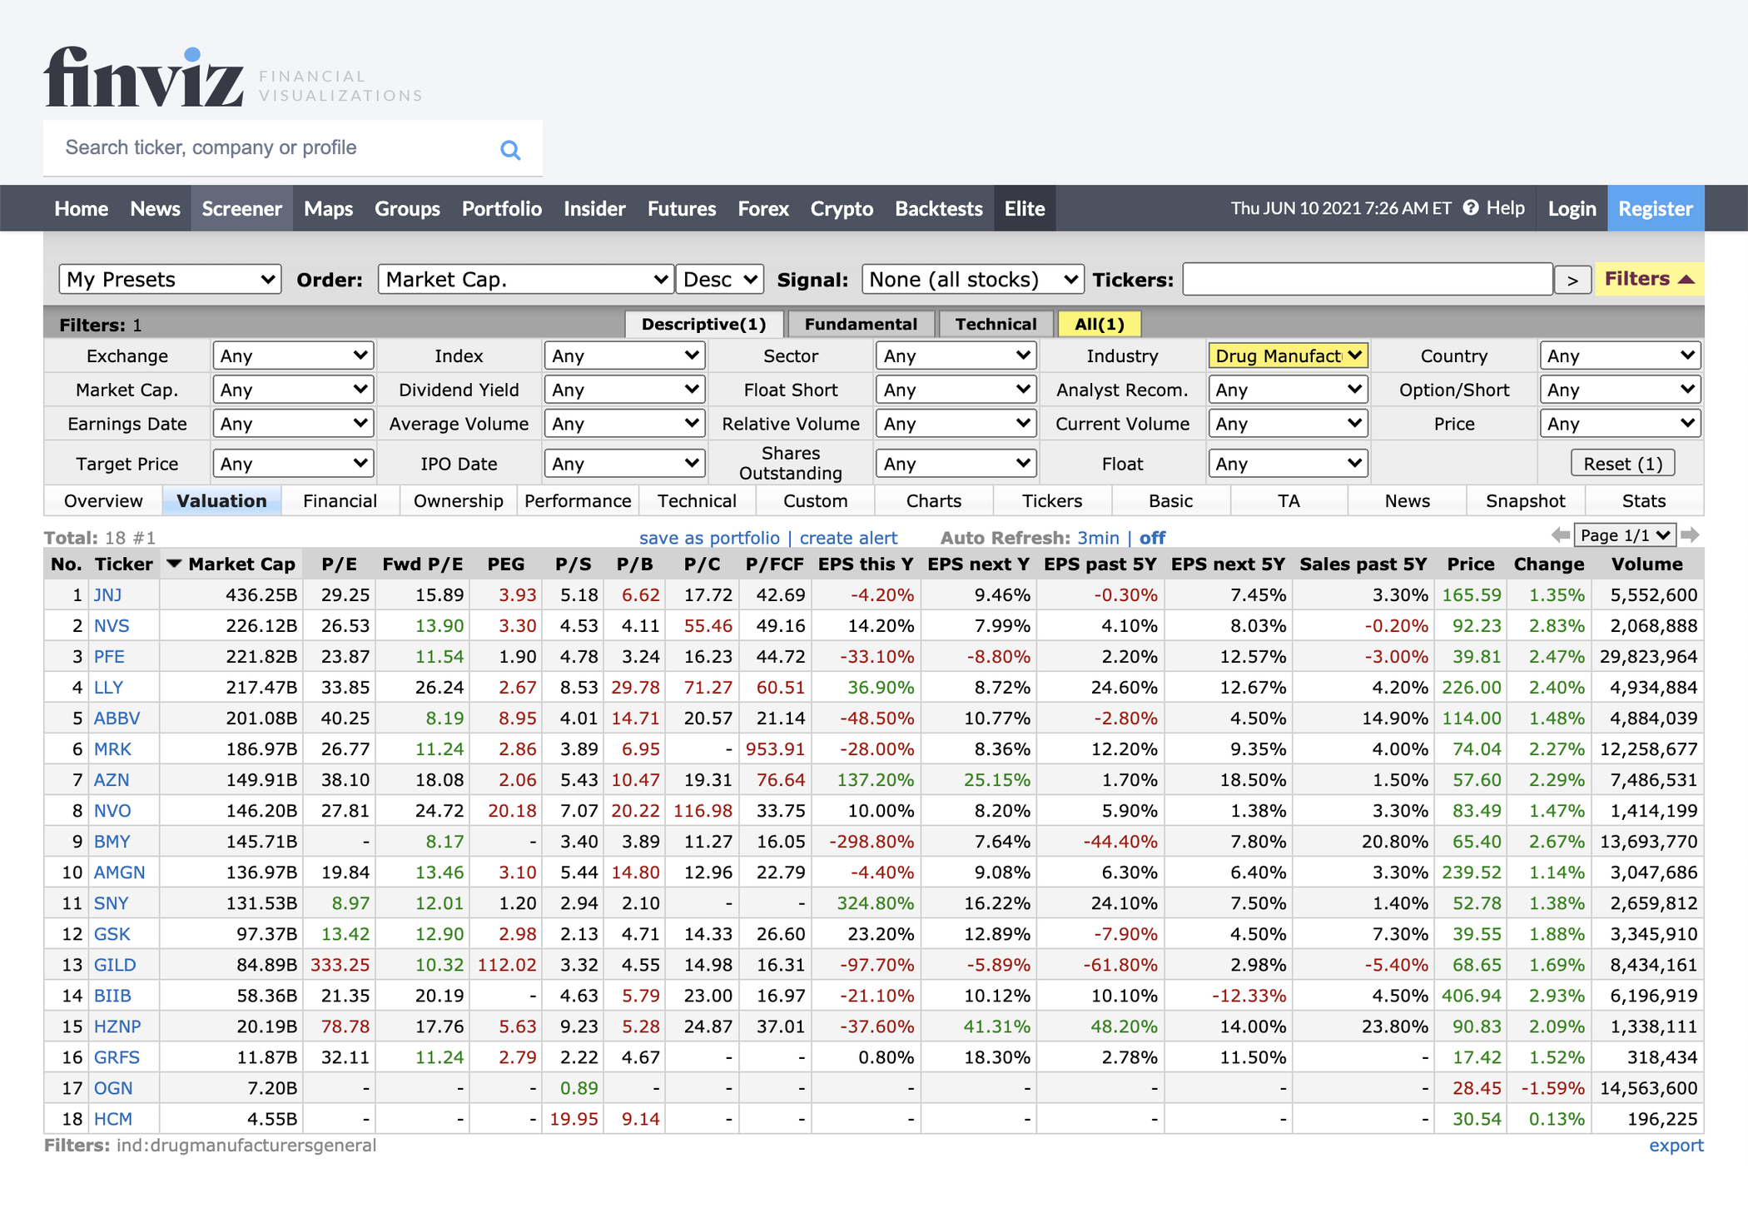Switch to the Descriptive(1) filter tab
This screenshot has height=1213, width=1748.
pyautogui.click(x=703, y=324)
